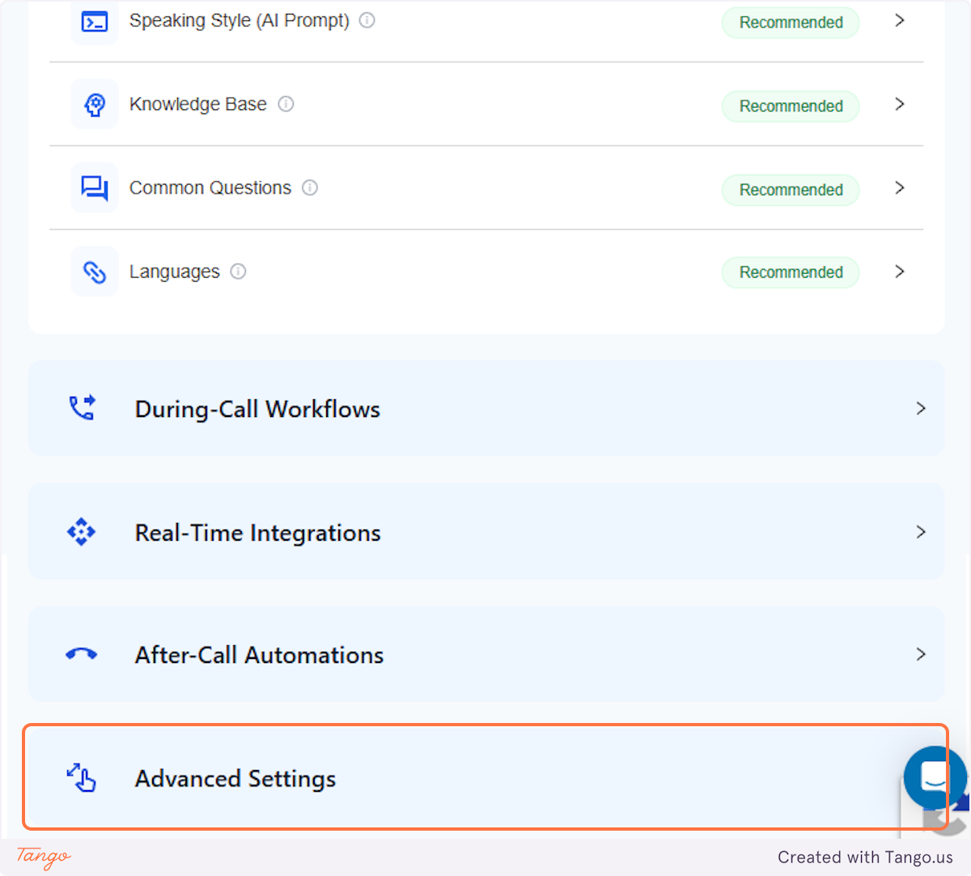Screen dimensions: 971x876
Task: Follow the Created with Tango.us link
Action: pos(865,857)
